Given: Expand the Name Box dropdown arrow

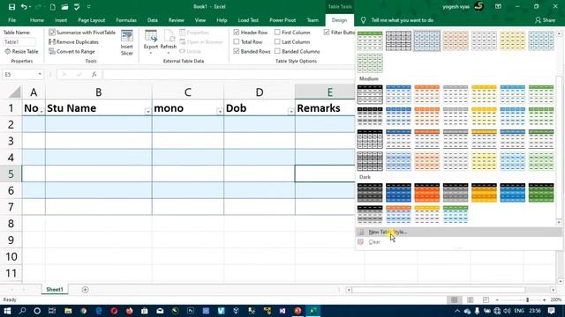Looking at the screenshot, I should (x=40, y=74).
